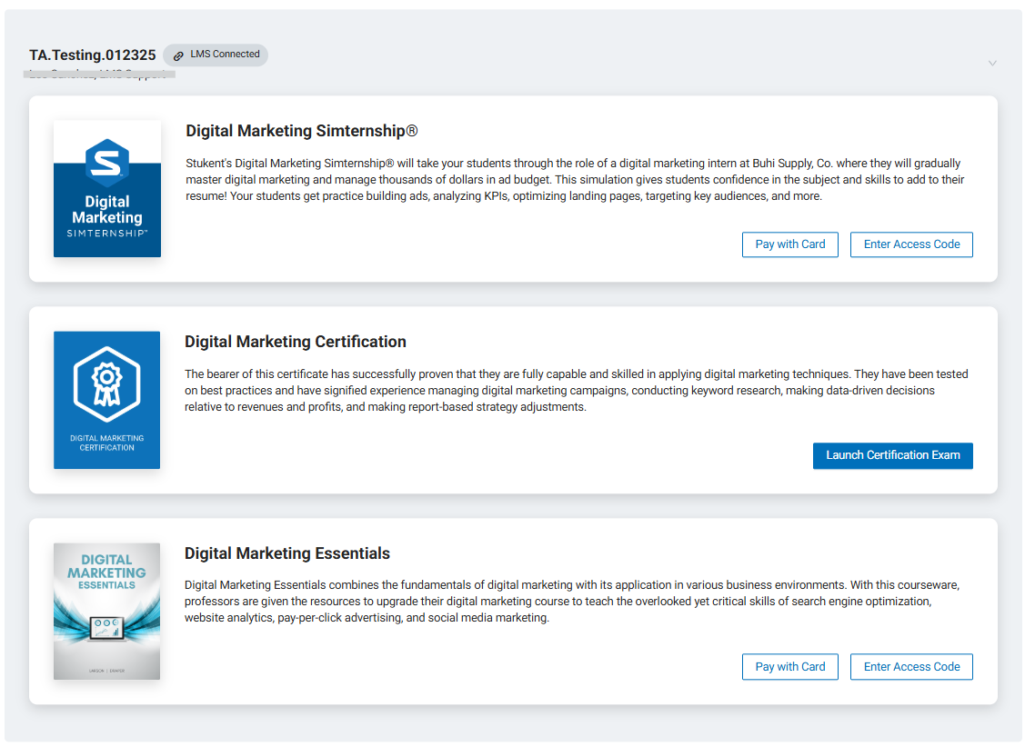The width and height of the screenshot is (1025, 747).
Task: Pay with Card for Digital Marketing Simternship
Action: 789,244
